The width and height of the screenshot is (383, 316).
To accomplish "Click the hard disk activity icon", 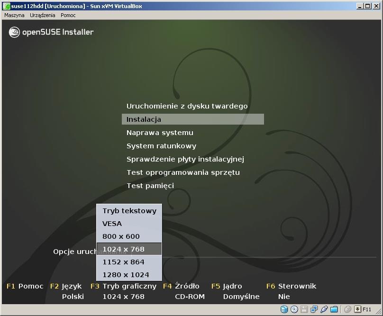I will pos(284,309).
